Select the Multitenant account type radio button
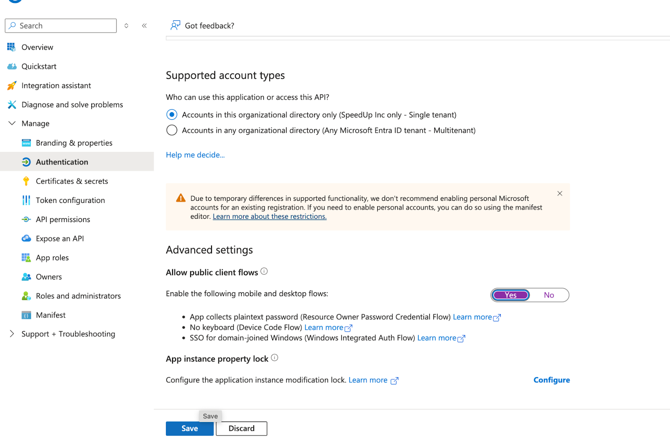Viewport: 670px width, 440px height. 172,130
